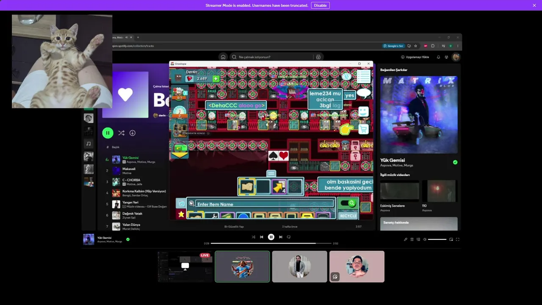Go to Spotify Home

point(223,57)
